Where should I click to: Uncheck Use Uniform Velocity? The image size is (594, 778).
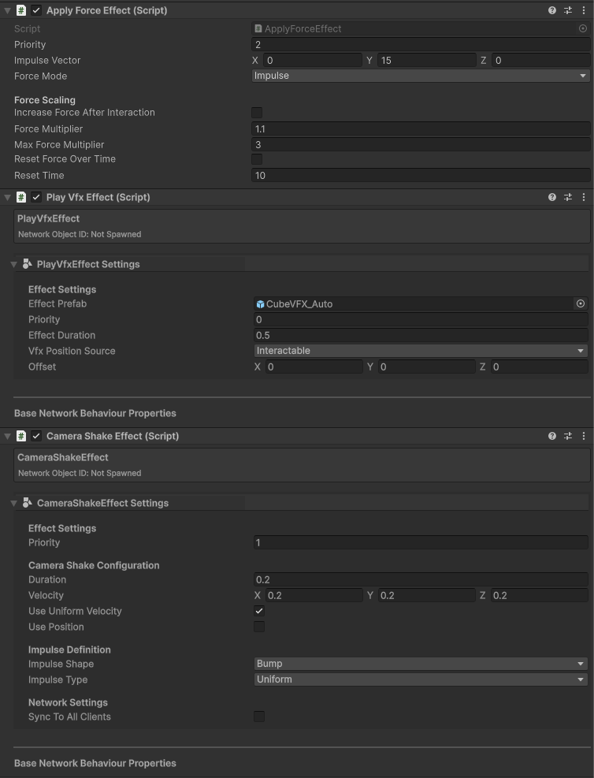point(259,611)
